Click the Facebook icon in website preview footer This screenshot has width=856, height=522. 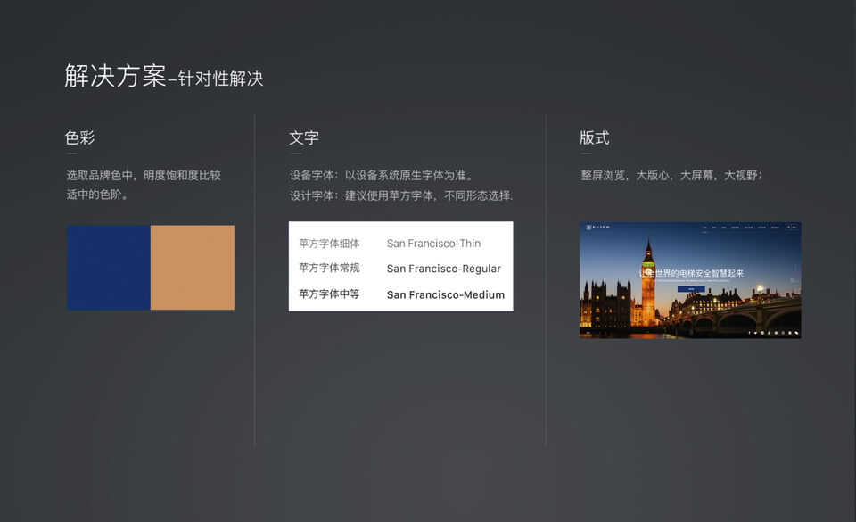tap(751, 333)
